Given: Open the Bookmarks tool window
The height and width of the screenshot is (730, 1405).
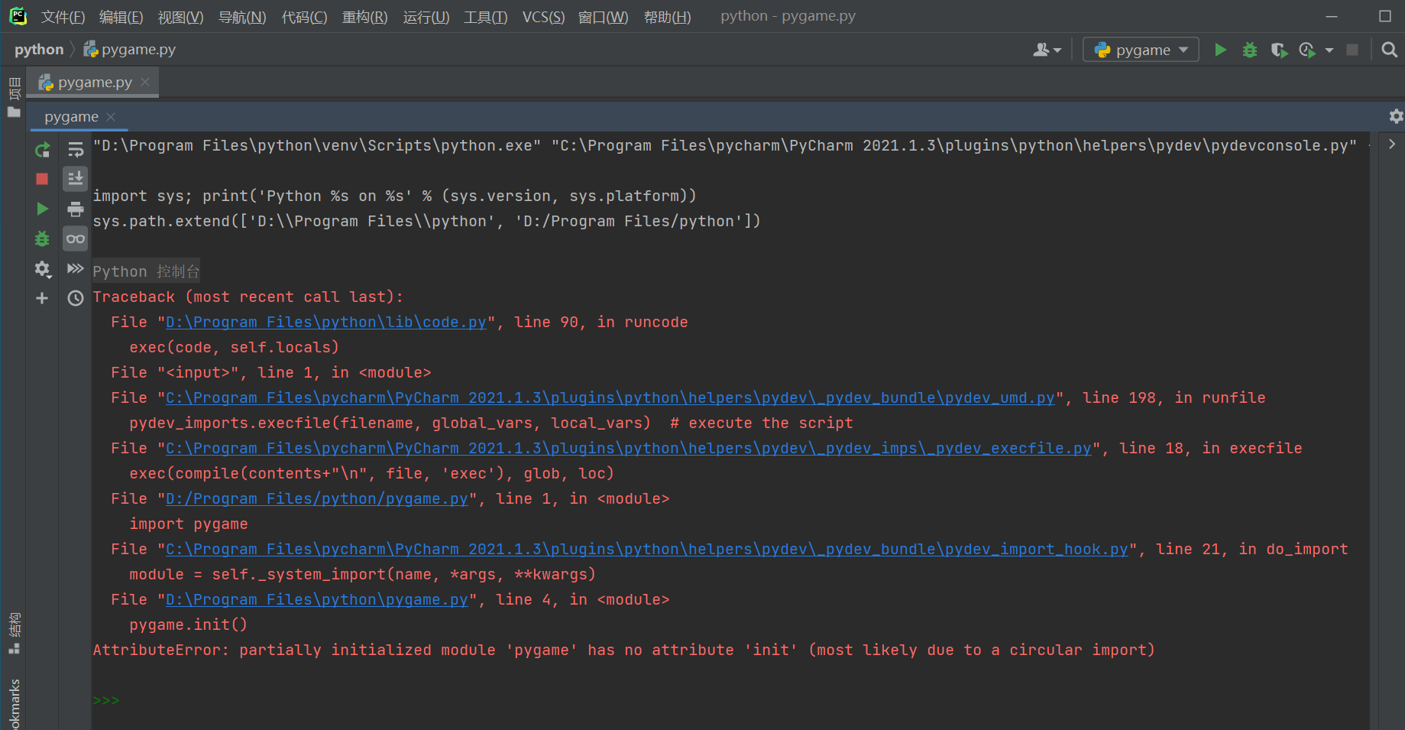Looking at the screenshot, I should [14, 703].
